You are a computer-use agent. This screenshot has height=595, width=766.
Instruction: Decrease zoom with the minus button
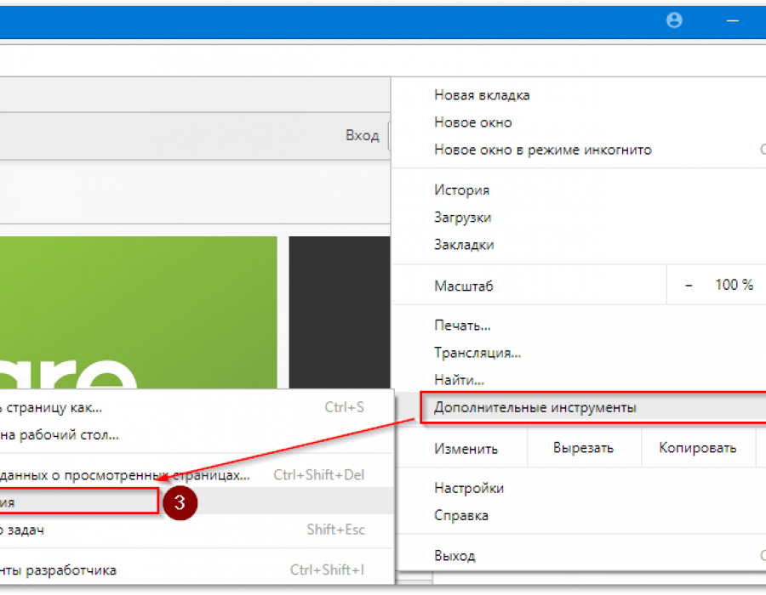point(689,286)
